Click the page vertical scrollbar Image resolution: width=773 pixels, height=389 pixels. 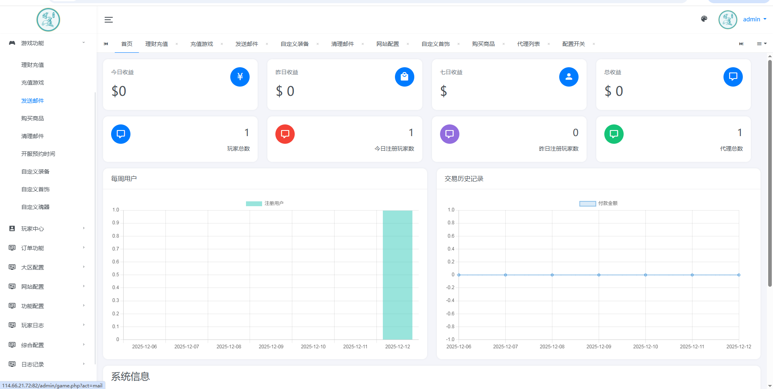770,173
